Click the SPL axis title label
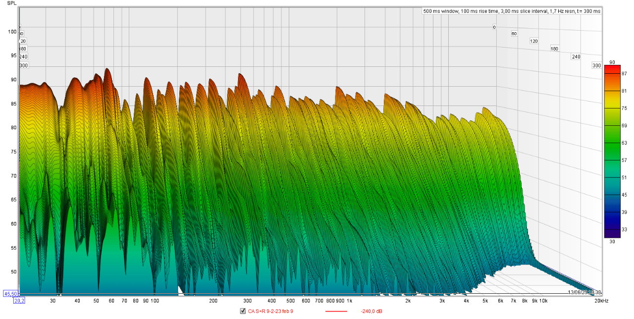 [x=11, y=3]
